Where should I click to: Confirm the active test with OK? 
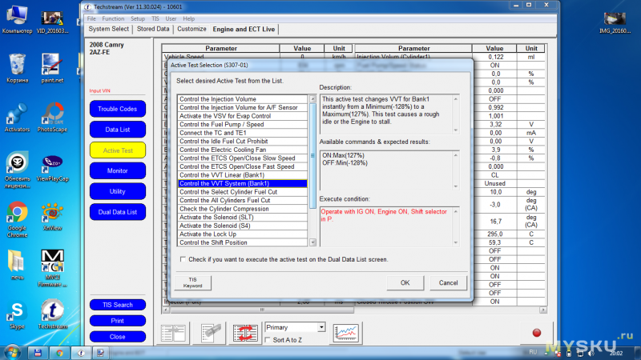[405, 283]
